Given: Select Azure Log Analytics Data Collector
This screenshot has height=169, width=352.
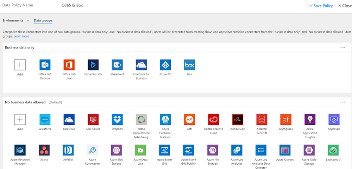Looking at the screenshot, I should [261, 150].
